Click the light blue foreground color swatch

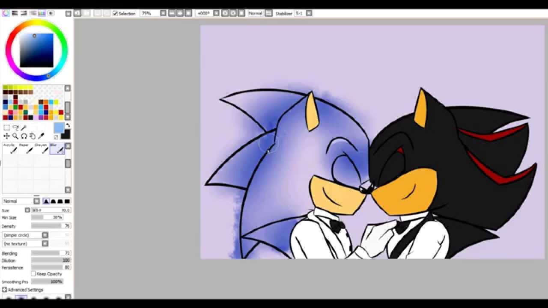click(x=59, y=127)
